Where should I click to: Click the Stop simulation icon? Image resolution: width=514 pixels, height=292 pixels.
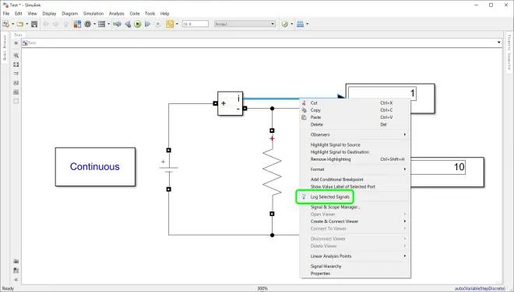click(x=157, y=24)
